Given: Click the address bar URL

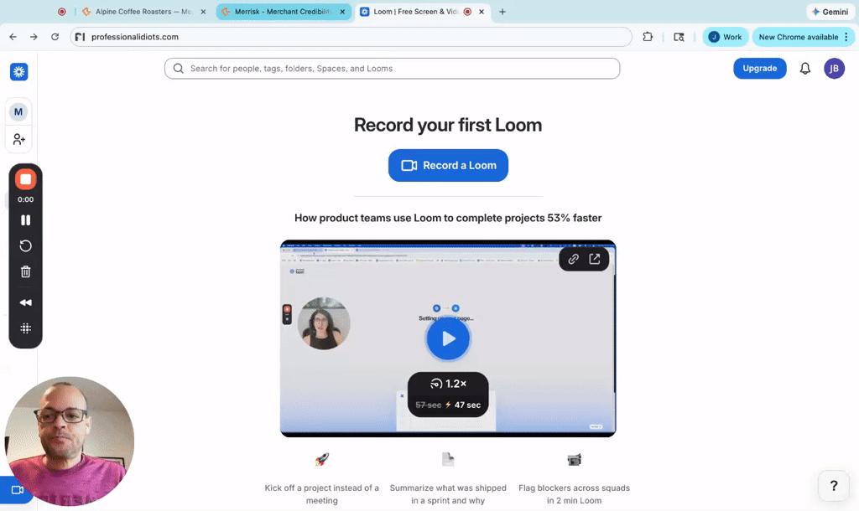Looking at the screenshot, I should pos(135,37).
